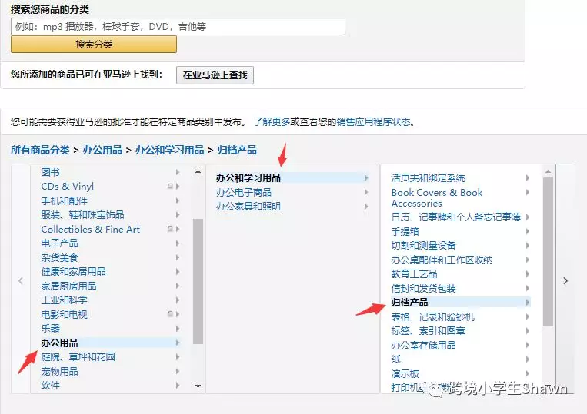Select the 办公室存储用品 subcategory
The height and width of the screenshot is (414, 587).
coord(423,345)
